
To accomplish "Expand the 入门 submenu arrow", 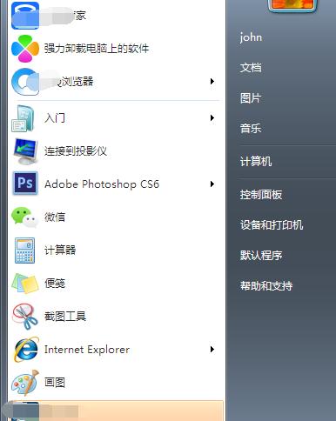I will coord(212,117).
